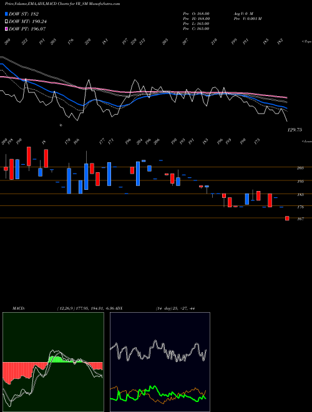312x412 pixels.
Task: Click the Pre C: 165.00 value
Action: (196, 29)
